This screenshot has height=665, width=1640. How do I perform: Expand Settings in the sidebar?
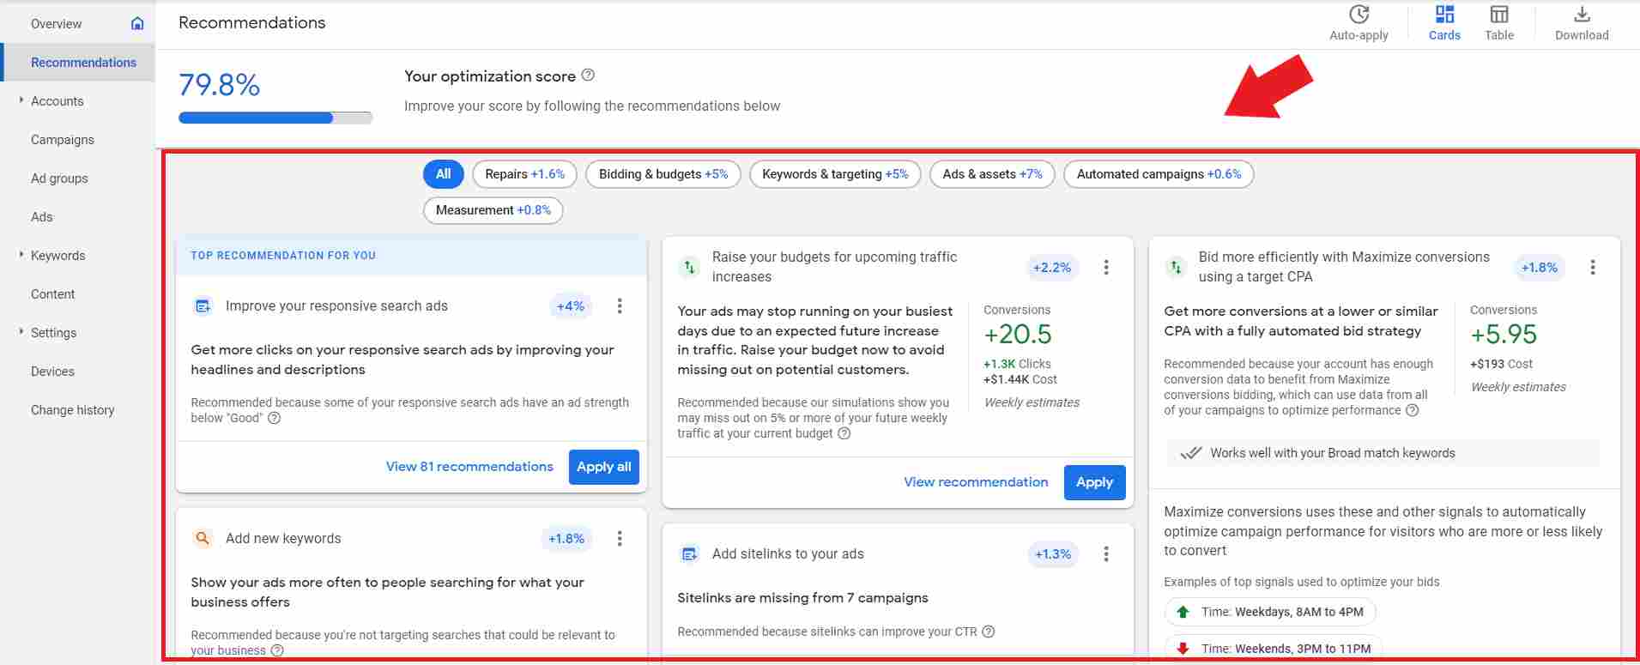coord(21,332)
